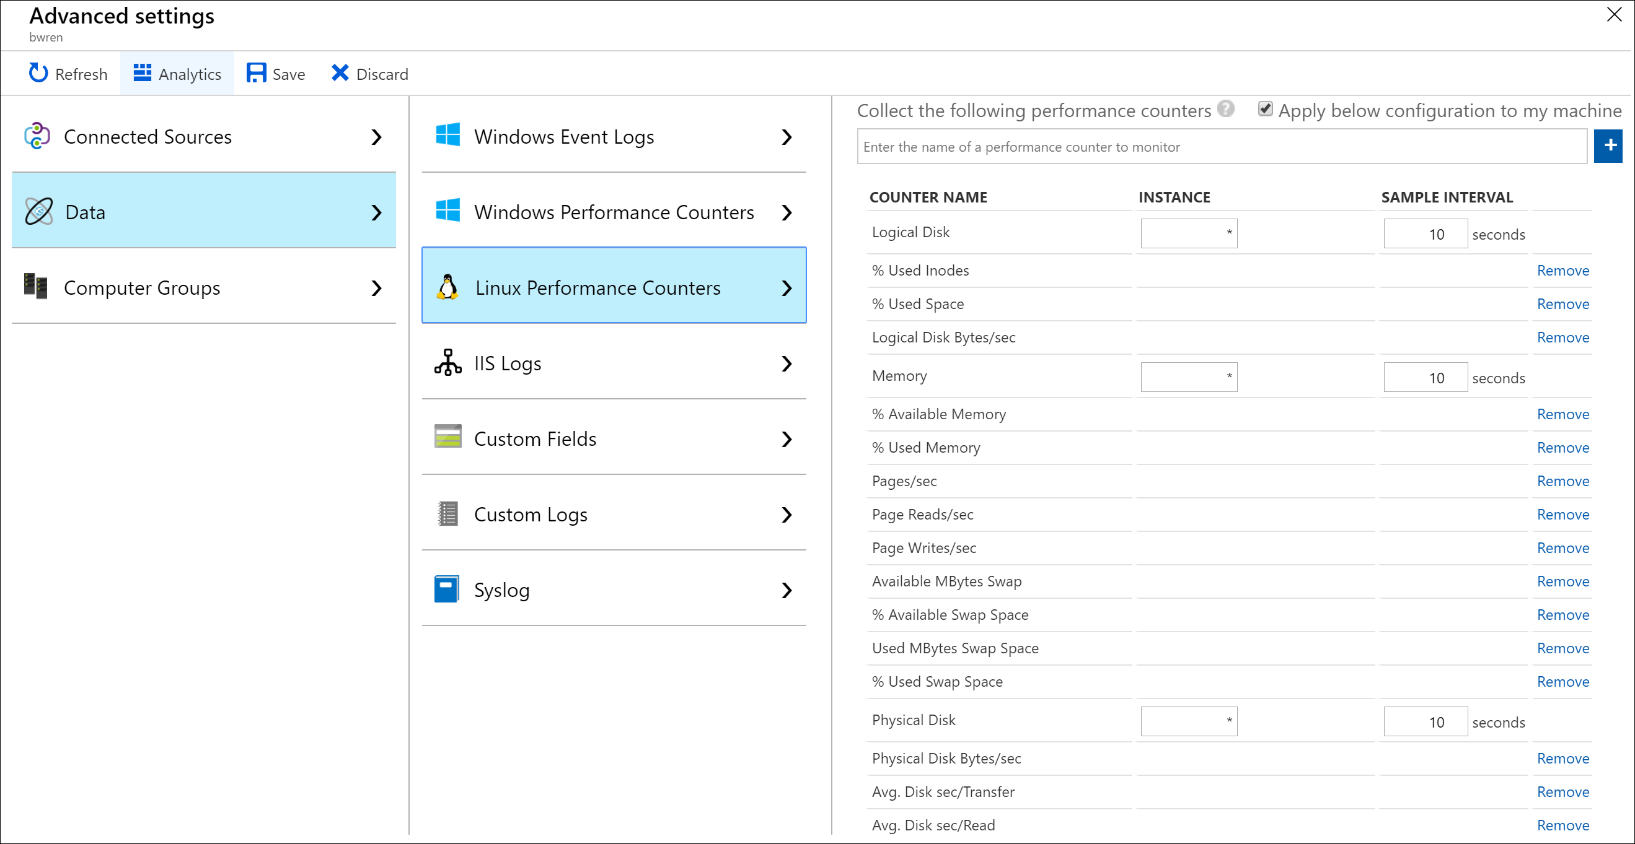1635x844 pixels.
Task: Click the Discard X icon
Action: point(340,74)
